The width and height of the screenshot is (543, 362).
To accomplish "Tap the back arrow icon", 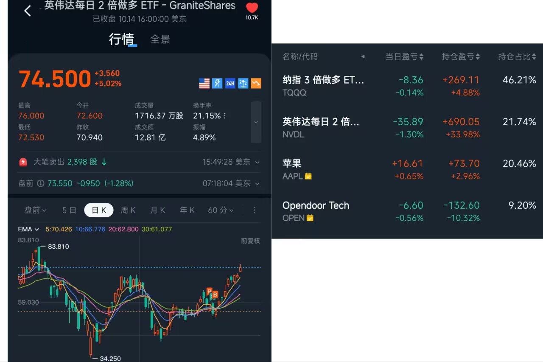I will click(x=28, y=11).
